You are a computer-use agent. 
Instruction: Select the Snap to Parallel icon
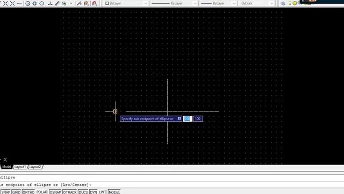[57, 3]
